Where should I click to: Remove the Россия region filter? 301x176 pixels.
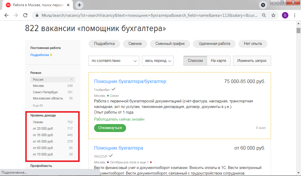pyautogui.click(x=71, y=79)
